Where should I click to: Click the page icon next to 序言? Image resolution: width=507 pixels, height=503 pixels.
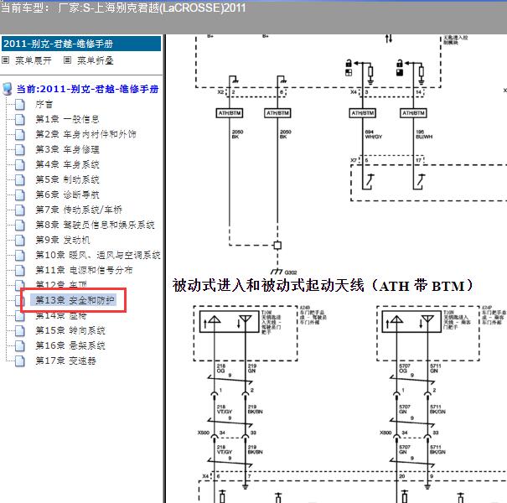(20, 105)
